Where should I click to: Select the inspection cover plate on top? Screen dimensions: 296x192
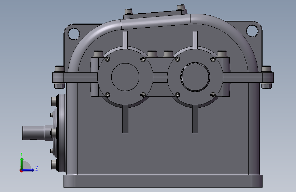tap(155, 14)
